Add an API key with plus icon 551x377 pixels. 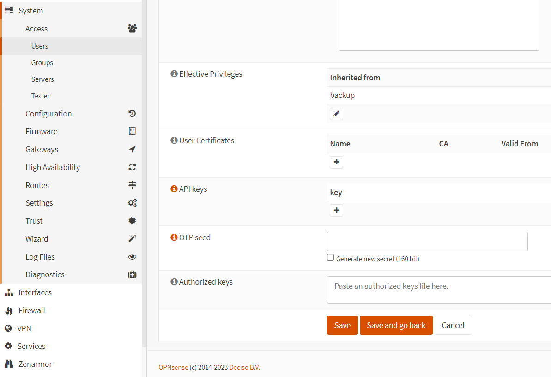[x=336, y=210]
